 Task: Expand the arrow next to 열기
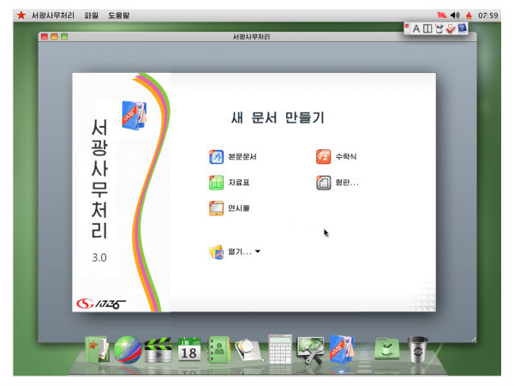(258, 252)
